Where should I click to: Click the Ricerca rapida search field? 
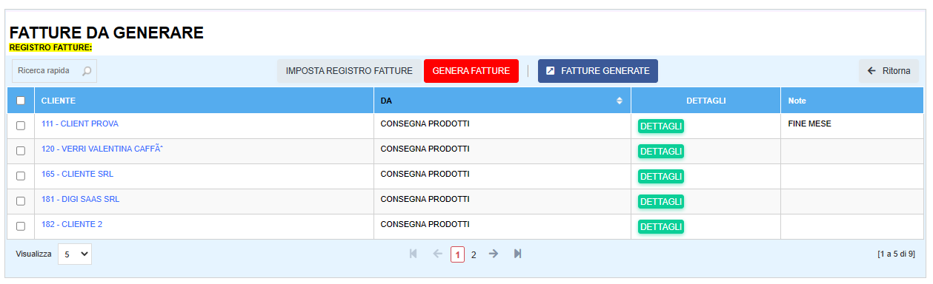[x=54, y=71]
